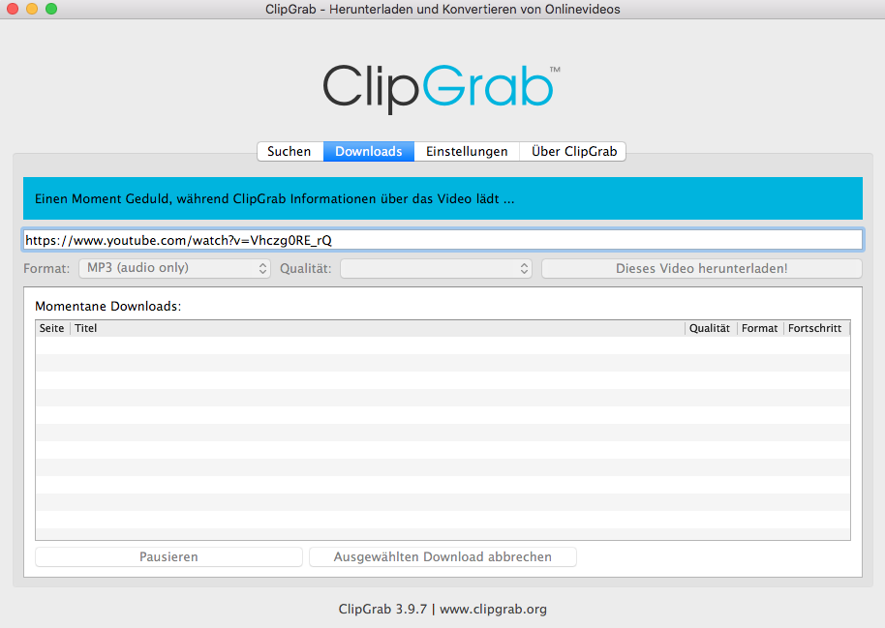Open the Einstellungen tab
Viewport: 885px width, 628px height.
pos(467,151)
